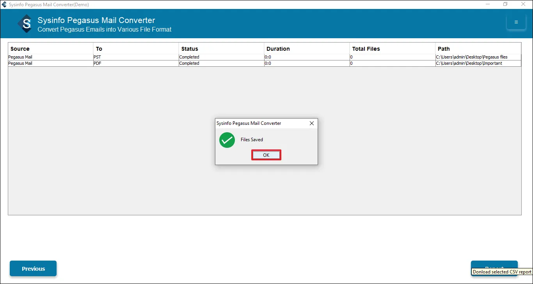This screenshot has height=284, width=533.
Task: Select Pegasus Mail source in the PDF row
Action: [x=51, y=64]
